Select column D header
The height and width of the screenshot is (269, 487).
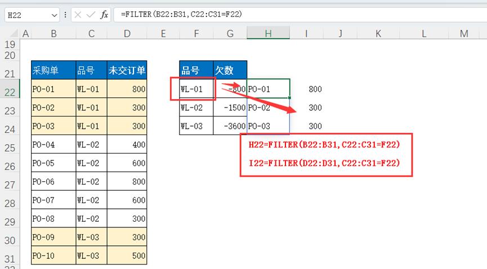(x=127, y=34)
